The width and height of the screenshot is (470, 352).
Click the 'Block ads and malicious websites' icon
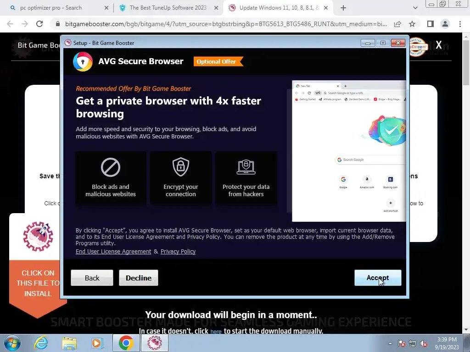[x=111, y=167]
